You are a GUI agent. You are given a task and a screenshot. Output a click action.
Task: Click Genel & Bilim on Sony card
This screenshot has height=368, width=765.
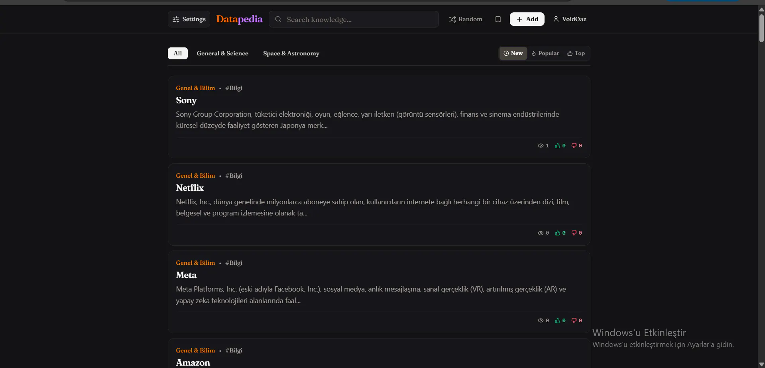[x=195, y=88]
